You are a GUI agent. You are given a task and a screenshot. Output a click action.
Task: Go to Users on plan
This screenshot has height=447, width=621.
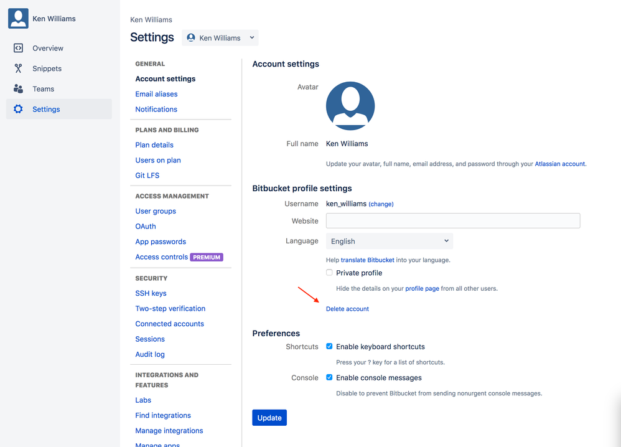pos(158,160)
